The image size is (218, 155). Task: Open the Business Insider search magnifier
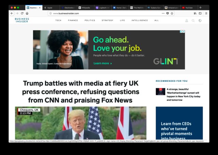193,20
